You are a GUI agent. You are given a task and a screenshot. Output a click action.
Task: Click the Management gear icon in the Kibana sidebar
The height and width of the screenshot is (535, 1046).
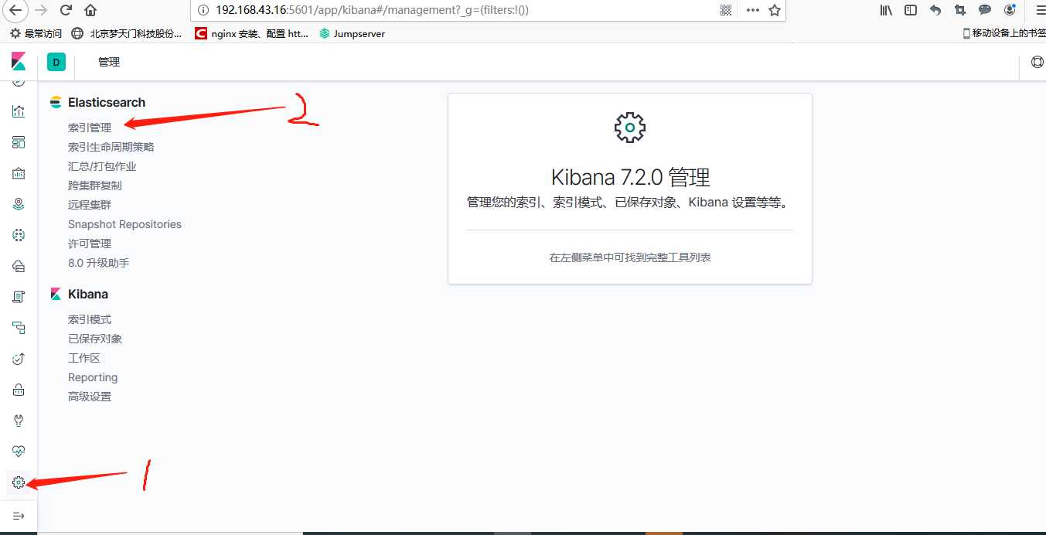[19, 483]
